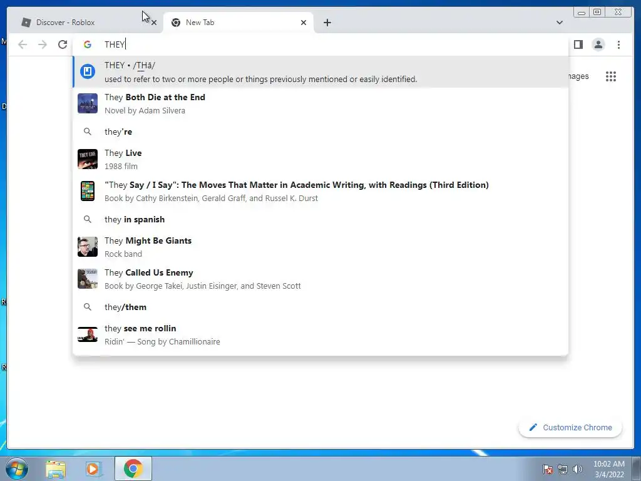Expand the tab search dropdown
Screen dimensions: 641x481
pos(559,23)
